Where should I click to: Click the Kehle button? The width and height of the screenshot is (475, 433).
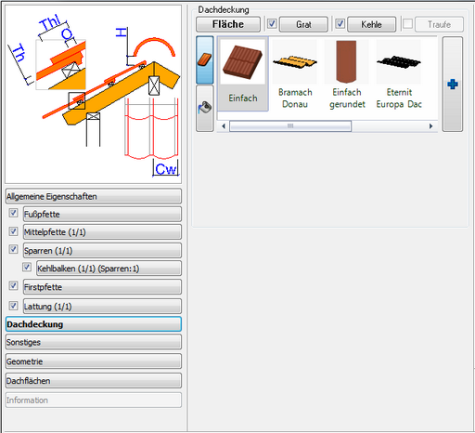coord(371,24)
